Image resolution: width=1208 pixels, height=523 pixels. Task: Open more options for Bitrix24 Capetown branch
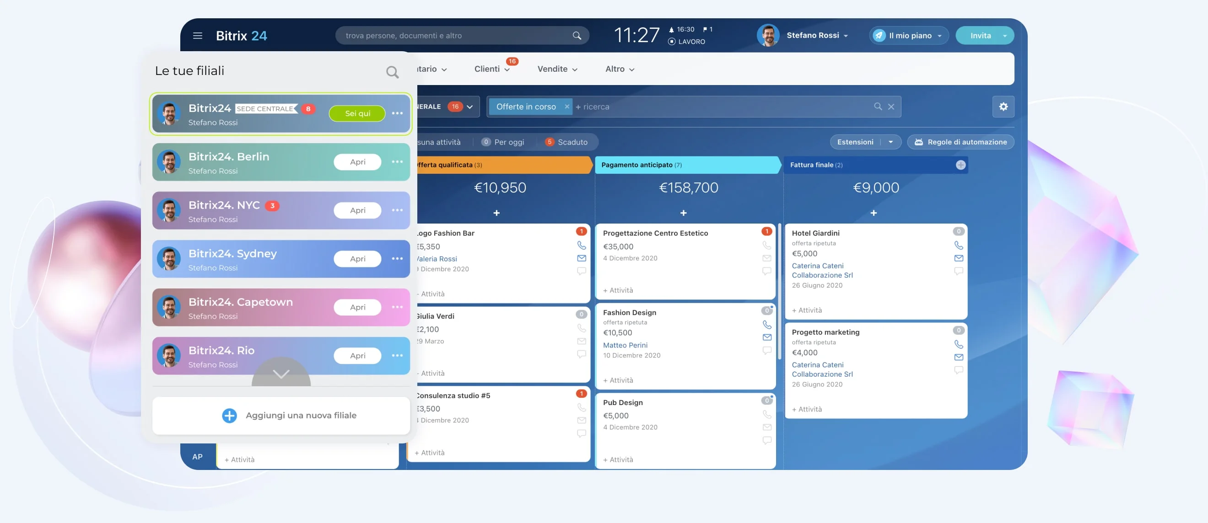(x=397, y=307)
